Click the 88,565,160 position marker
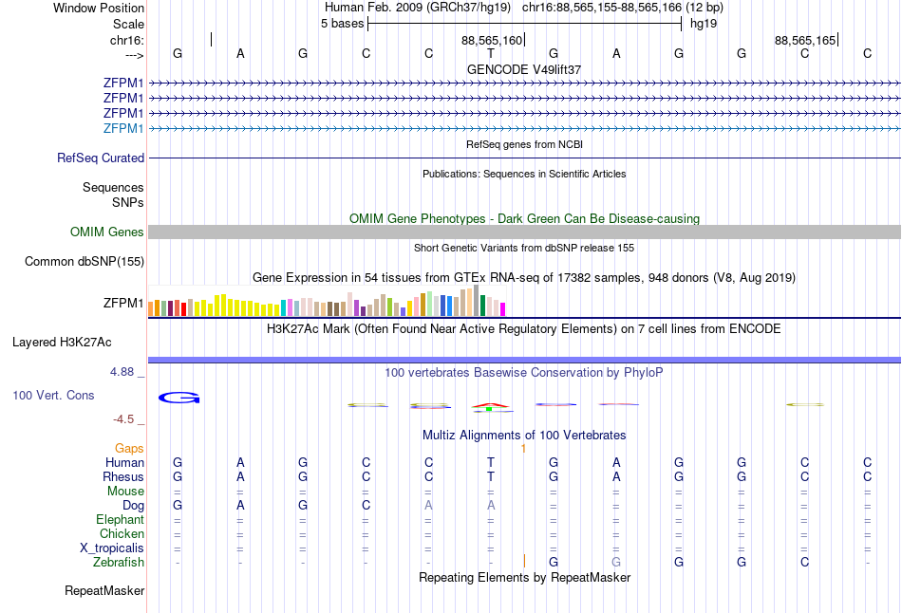The image size is (902, 613). 492,40
